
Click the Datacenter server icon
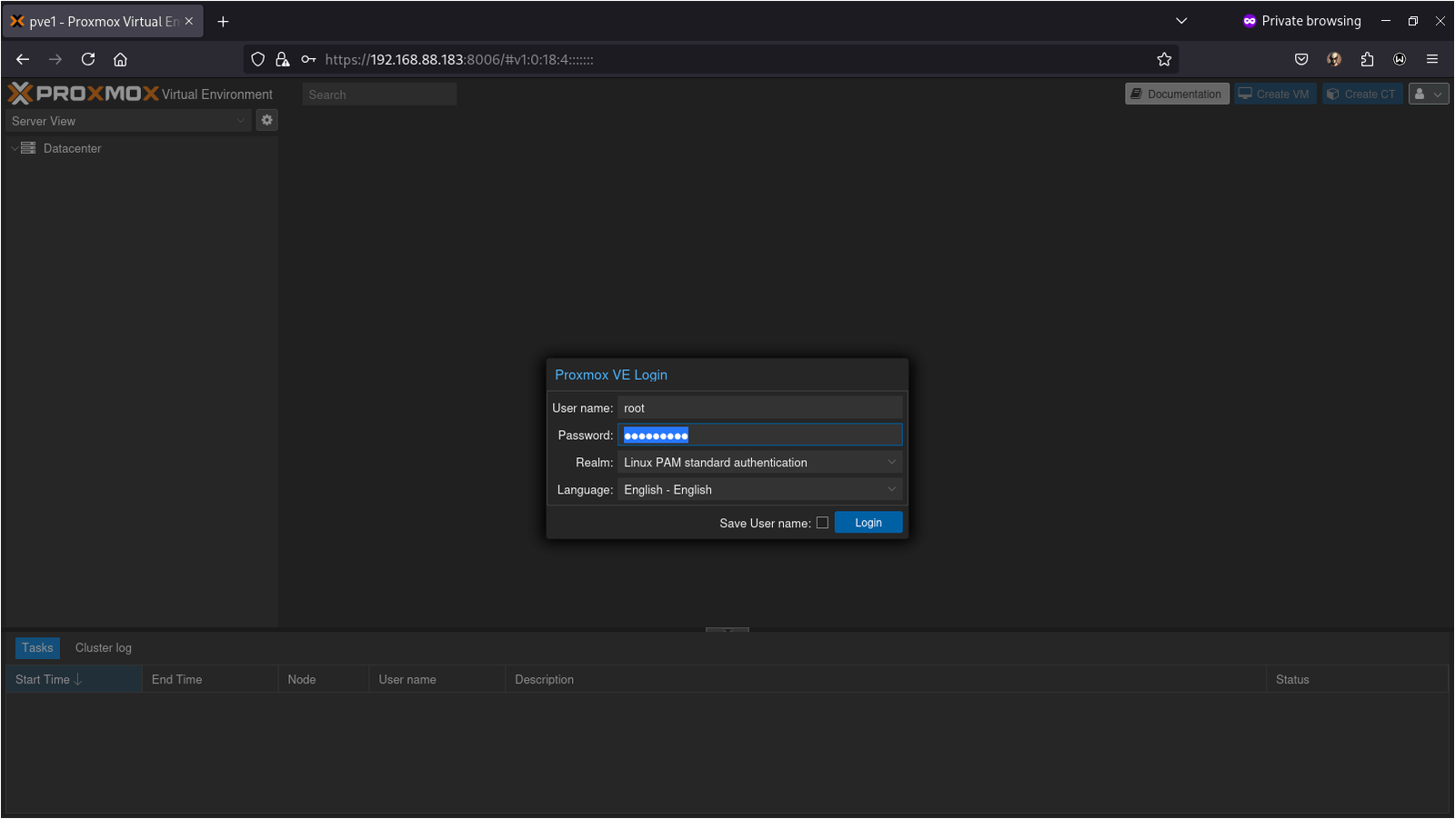28,148
